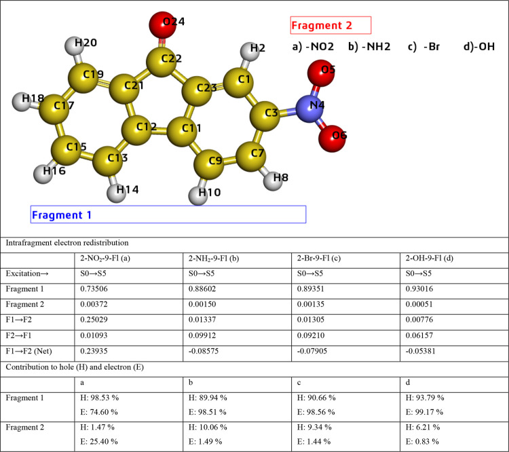The height and width of the screenshot is (452, 509).
Task: Select the '2-NH2-9-Fl (b)' column header
Action: [x=214, y=258]
